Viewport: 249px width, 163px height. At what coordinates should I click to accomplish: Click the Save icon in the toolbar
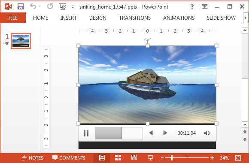point(21,6)
